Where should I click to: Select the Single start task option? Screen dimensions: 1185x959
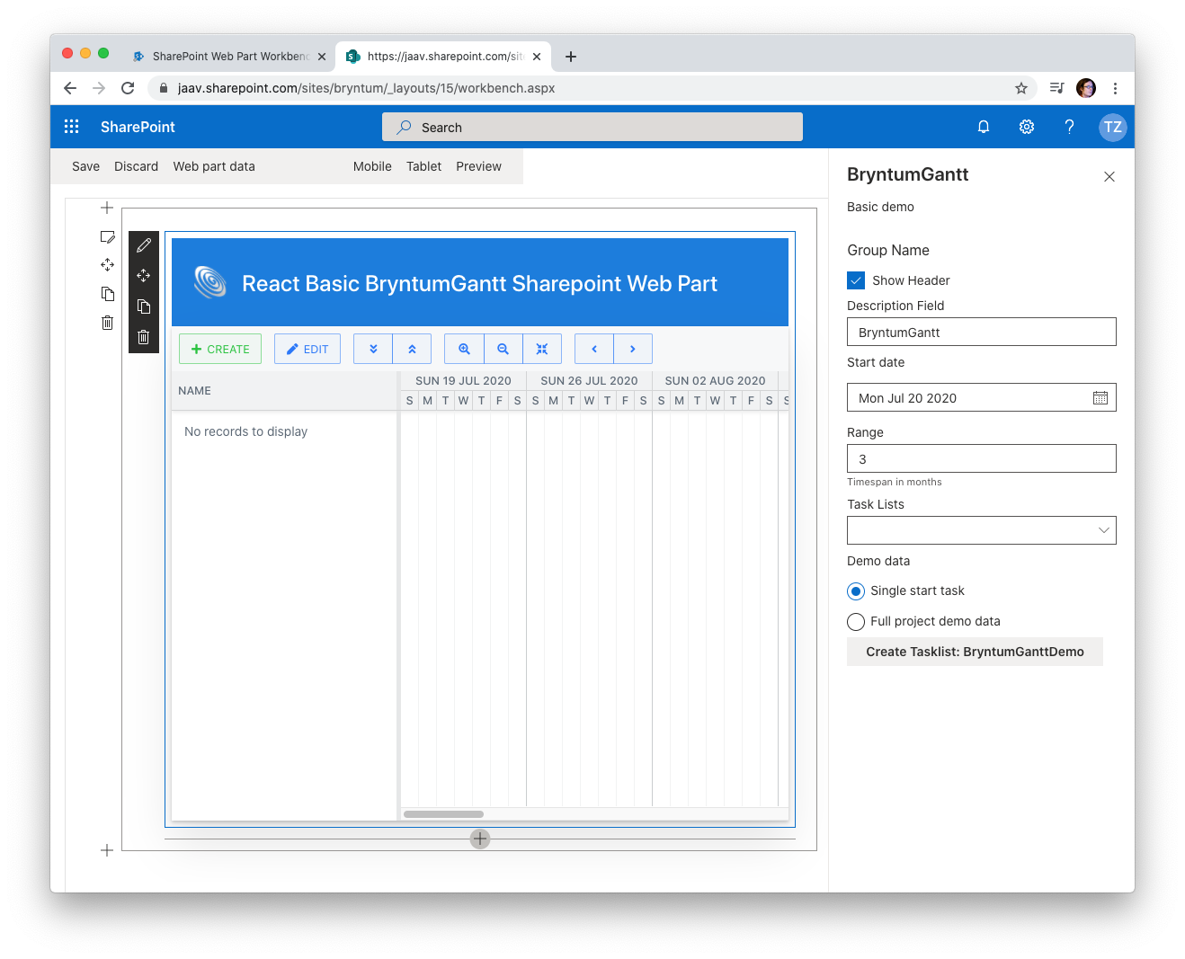click(x=856, y=590)
